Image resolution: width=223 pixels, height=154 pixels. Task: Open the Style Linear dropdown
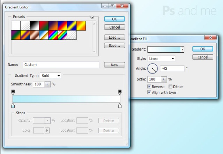coord(161,59)
